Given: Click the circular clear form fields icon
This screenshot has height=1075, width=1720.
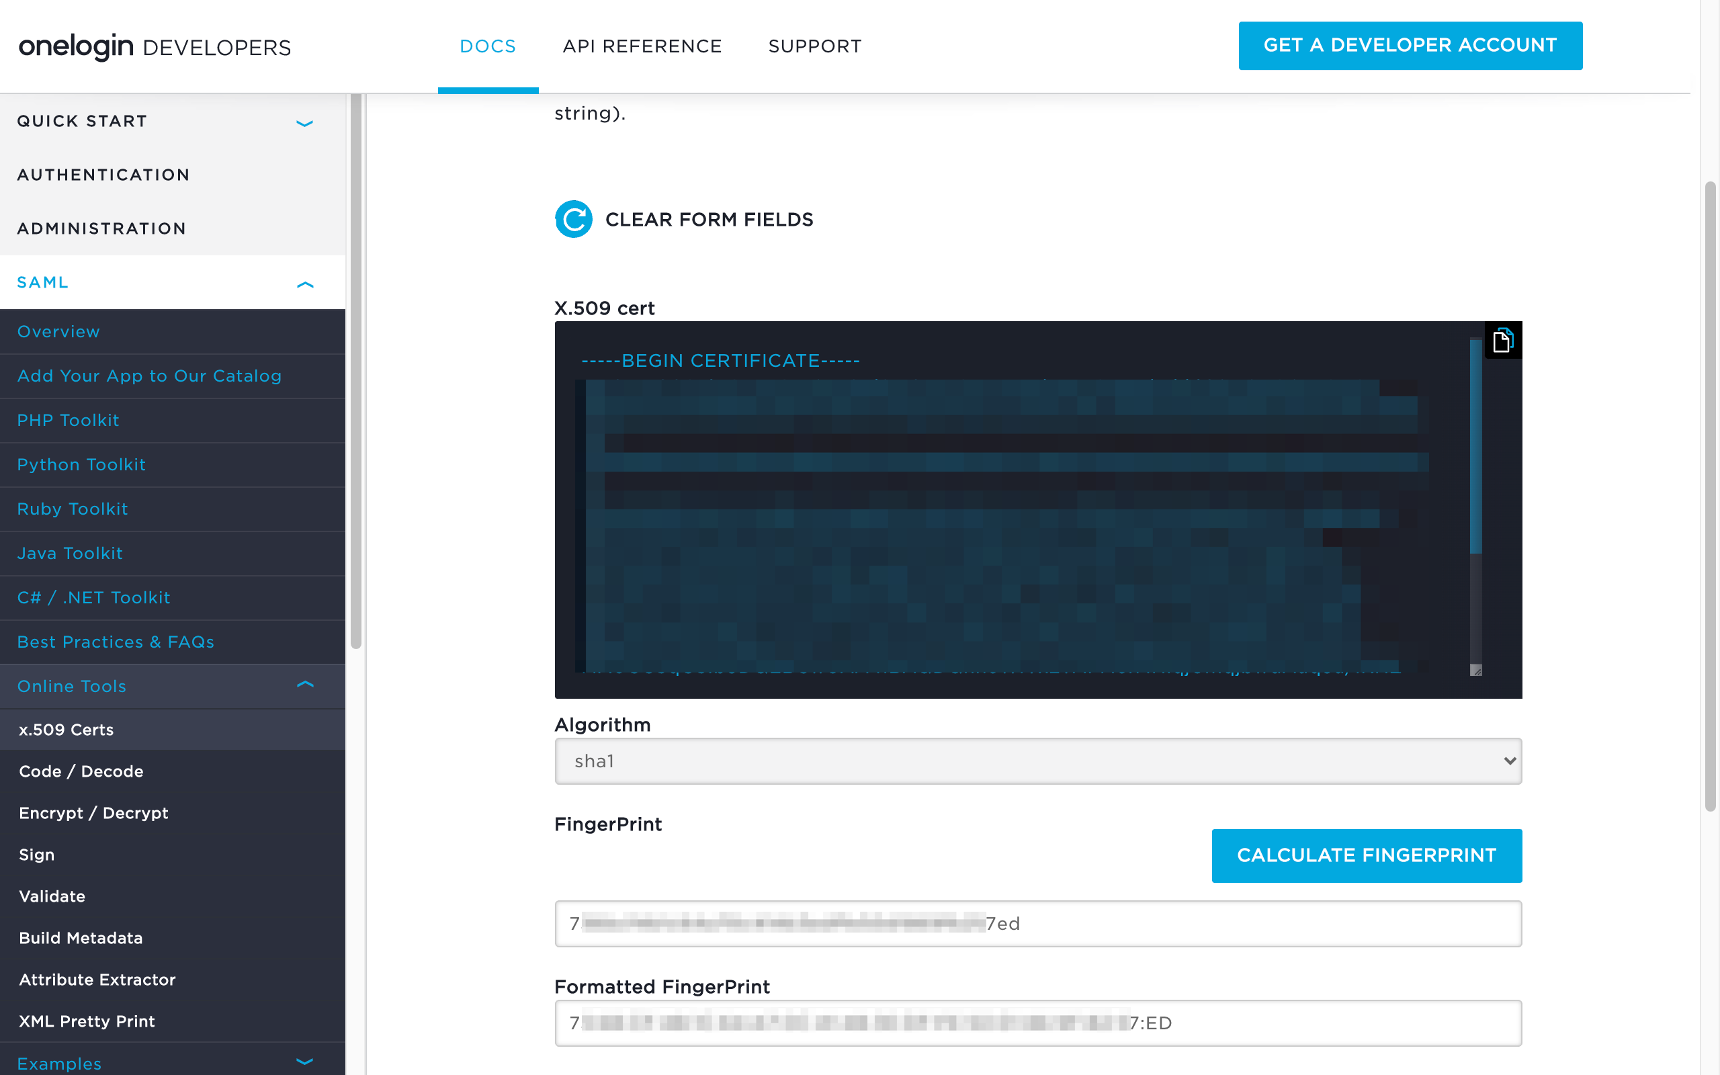Looking at the screenshot, I should coord(573,219).
